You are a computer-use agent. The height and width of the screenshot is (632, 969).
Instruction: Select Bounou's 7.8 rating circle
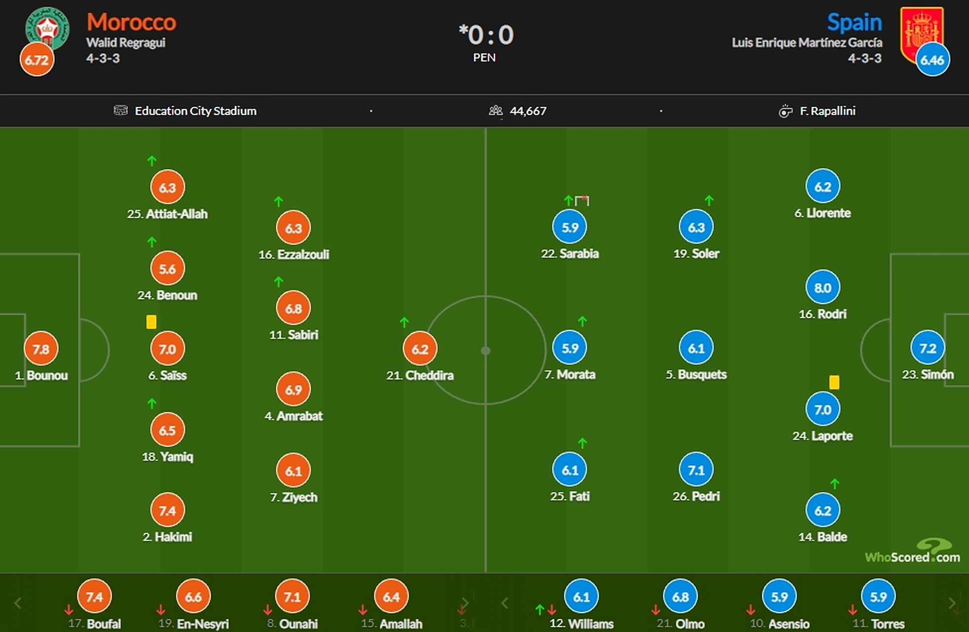[x=41, y=349]
